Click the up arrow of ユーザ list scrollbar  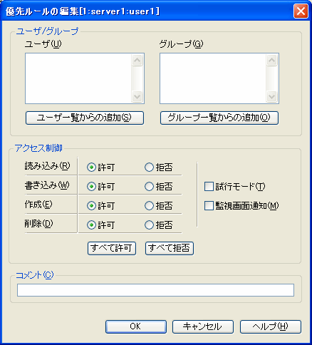pos(137,60)
